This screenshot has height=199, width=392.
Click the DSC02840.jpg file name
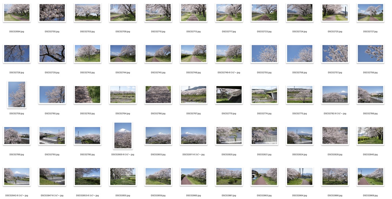tap(371, 155)
